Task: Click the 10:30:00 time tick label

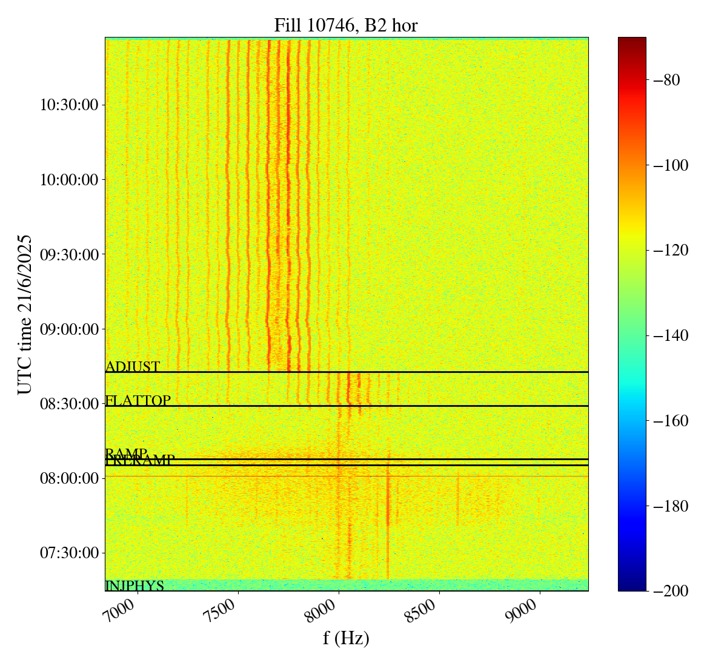Action: [68, 105]
